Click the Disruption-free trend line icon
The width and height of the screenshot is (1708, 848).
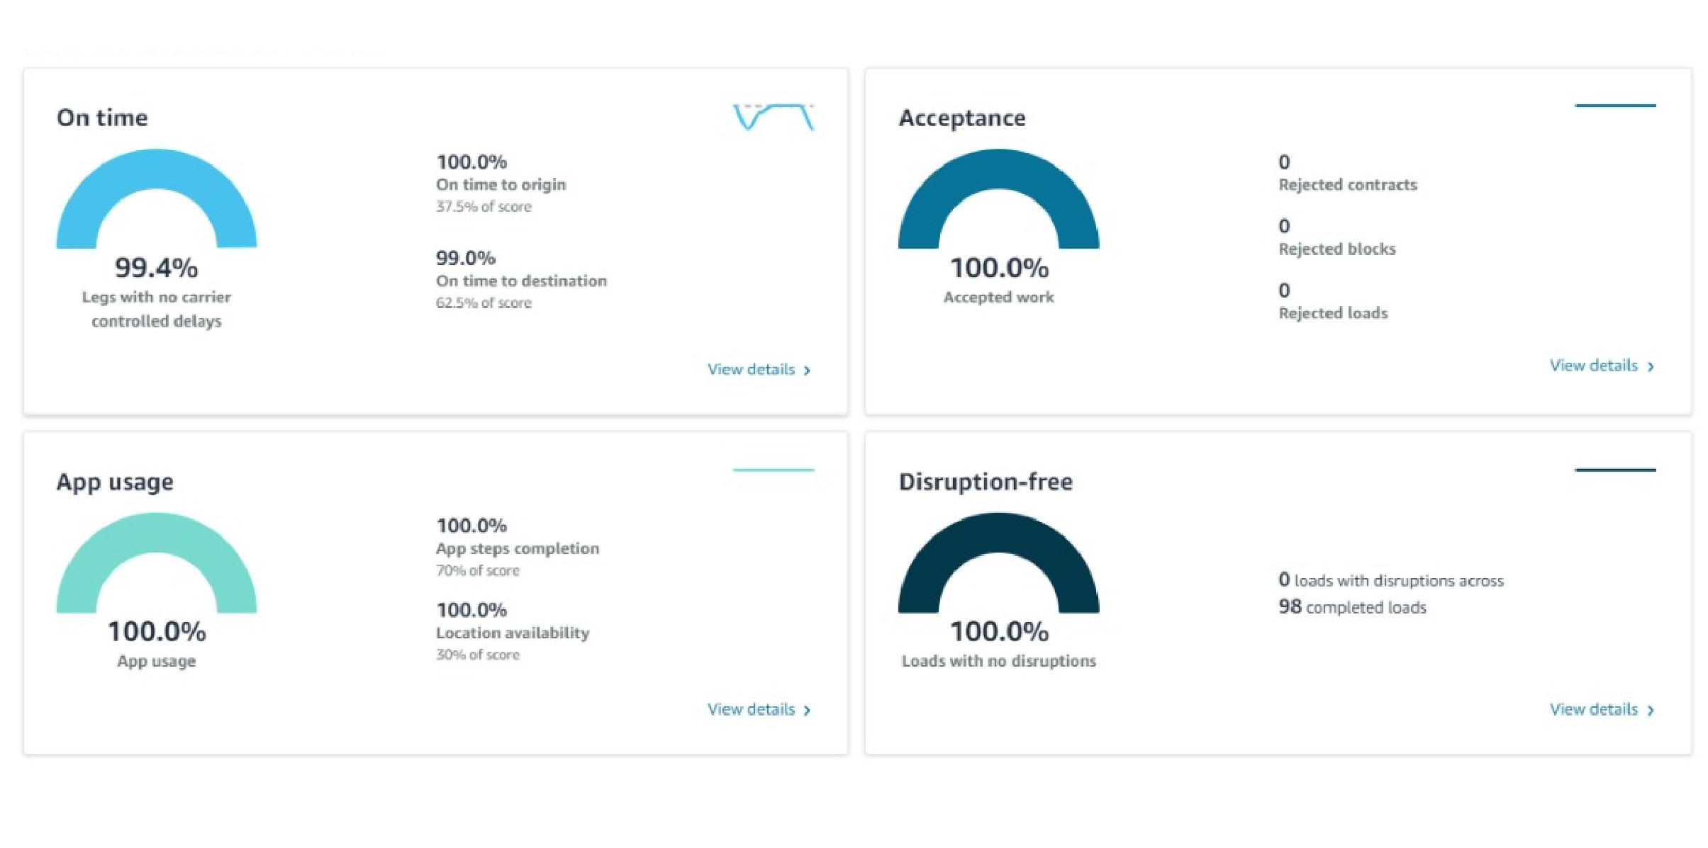[1614, 470]
